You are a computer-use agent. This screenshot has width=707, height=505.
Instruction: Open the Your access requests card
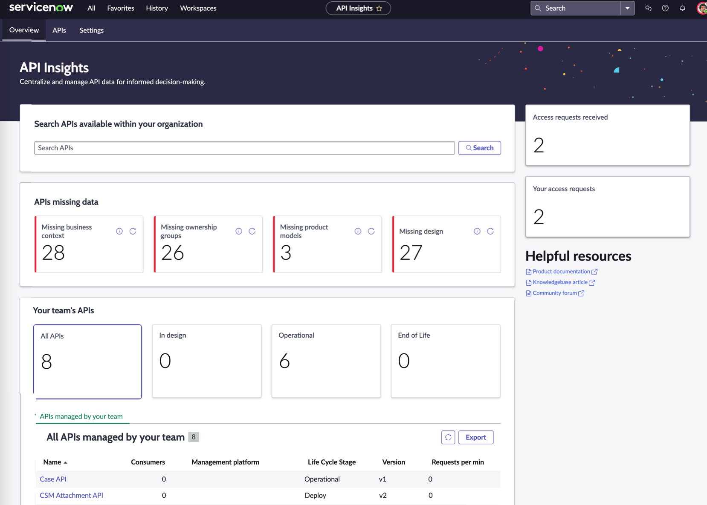(x=608, y=207)
